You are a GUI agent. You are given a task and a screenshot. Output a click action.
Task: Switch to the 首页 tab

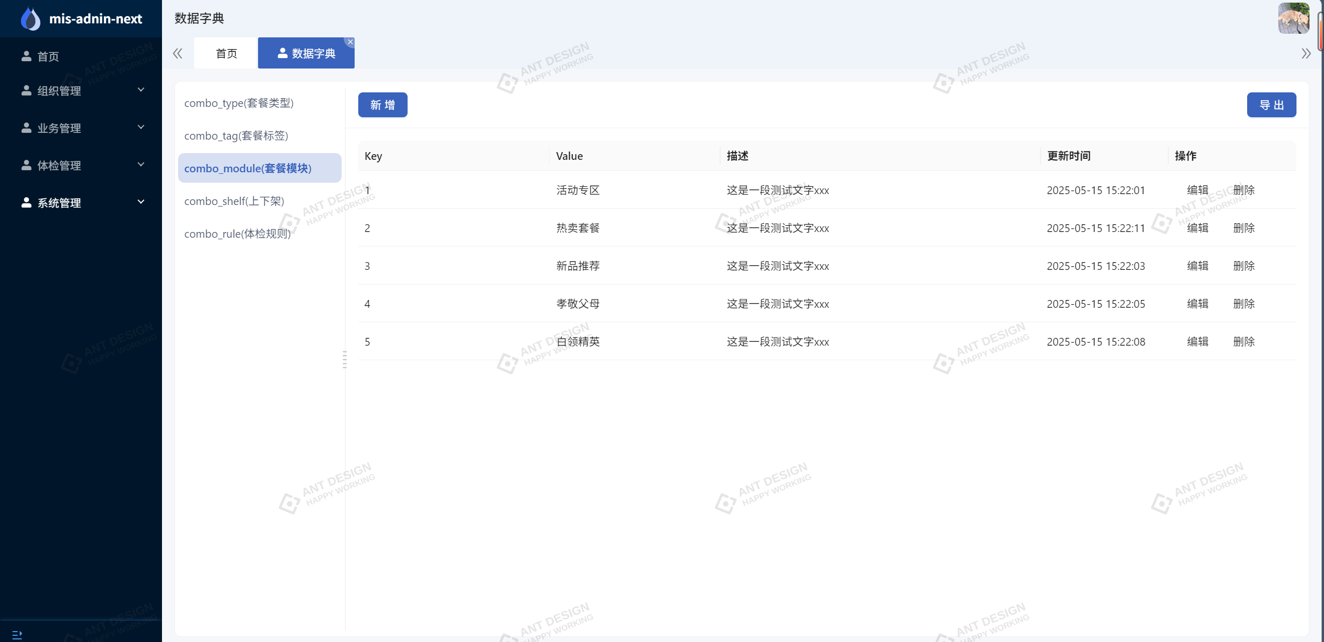coord(226,53)
